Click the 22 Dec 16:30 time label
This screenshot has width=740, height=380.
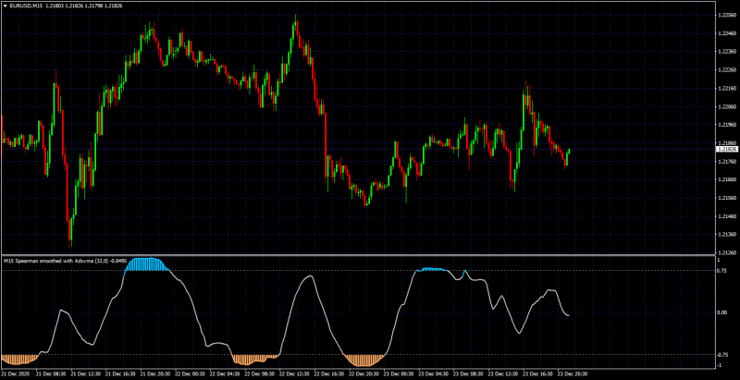(330, 373)
